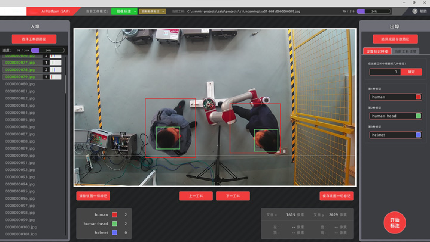Click the red input source path button
The width and height of the screenshot is (430, 242).
34,39
